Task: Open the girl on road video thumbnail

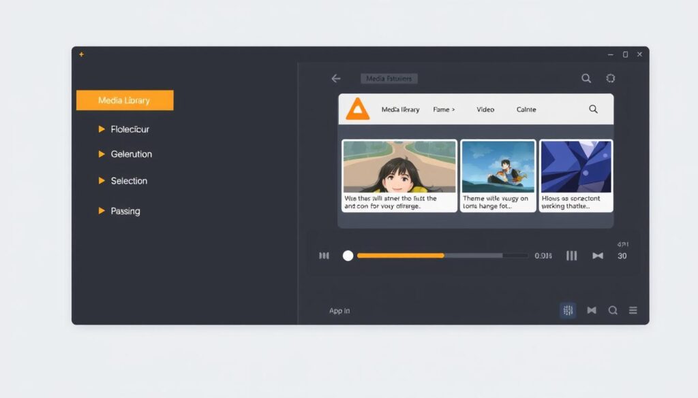Action: [x=399, y=167]
